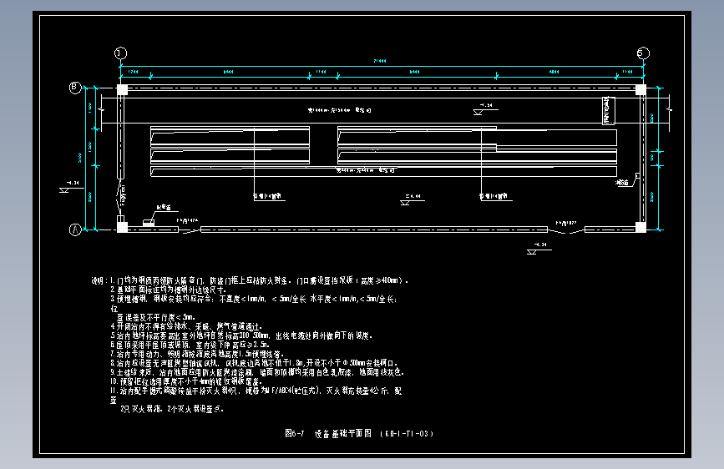
Task: Click the break line symbol right of the trench
Action: [670, 110]
